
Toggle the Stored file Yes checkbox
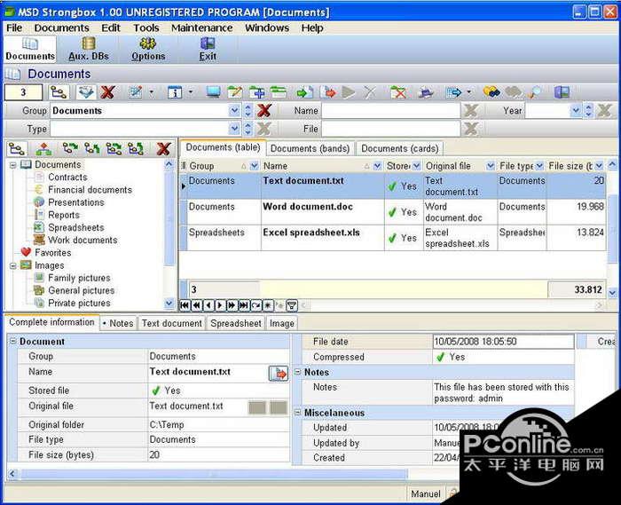[155, 391]
